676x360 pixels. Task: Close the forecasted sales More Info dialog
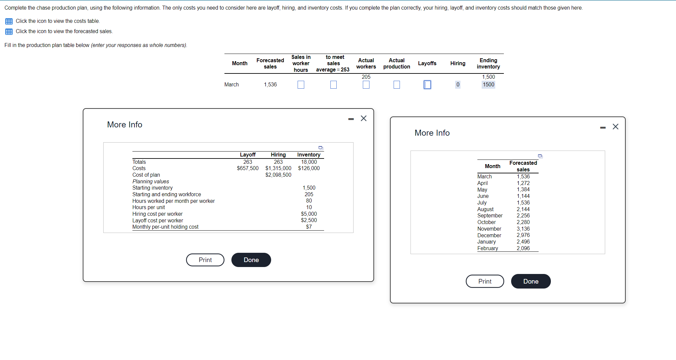615,127
